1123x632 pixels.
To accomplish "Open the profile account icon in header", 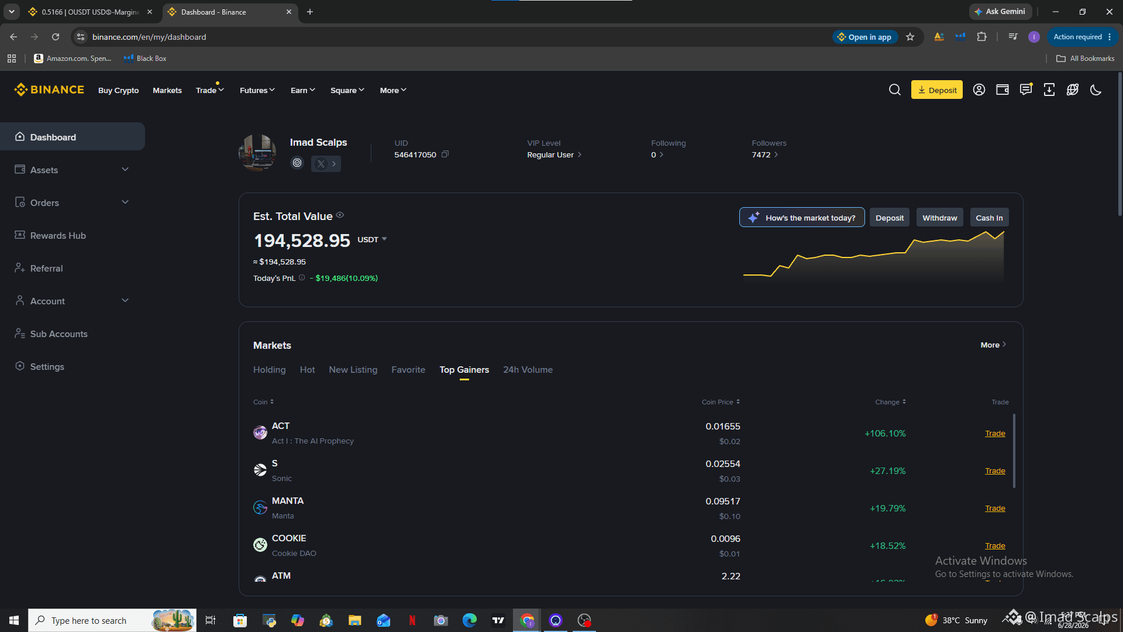I will 979,90.
